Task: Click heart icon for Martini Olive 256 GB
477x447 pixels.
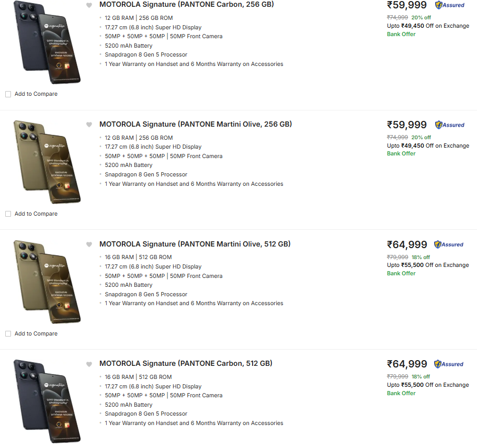Action: pos(89,125)
